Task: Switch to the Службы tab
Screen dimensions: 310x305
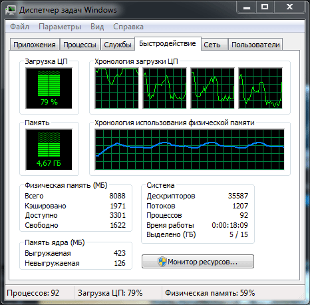Action: pyautogui.click(x=118, y=45)
